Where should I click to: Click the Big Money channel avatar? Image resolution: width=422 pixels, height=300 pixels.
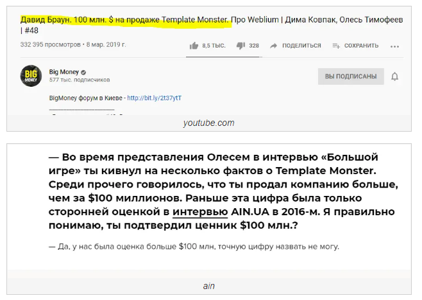click(x=31, y=76)
